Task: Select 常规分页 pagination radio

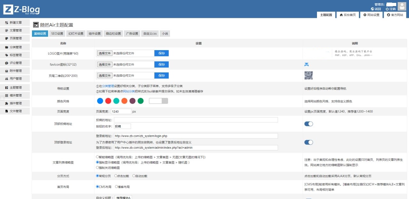Action: [x=97, y=176]
